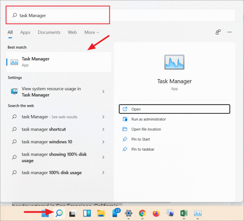Select 'task manager shortcut' web suggestion
This screenshot has width=244, height=221.
point(59,129)
